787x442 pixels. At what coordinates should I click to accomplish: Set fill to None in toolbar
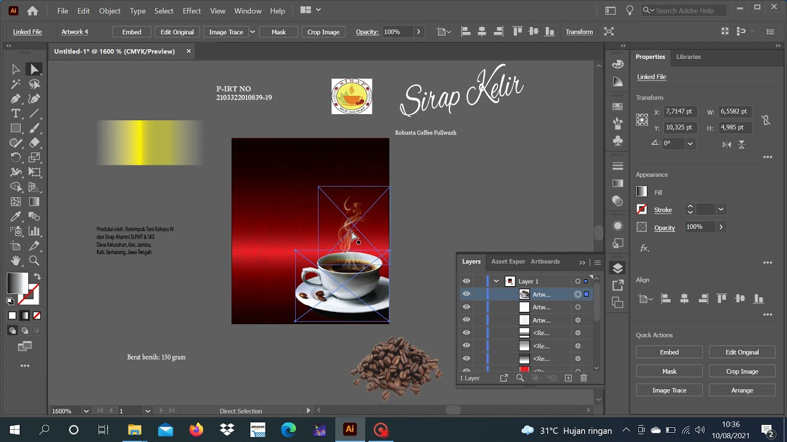[x=37, y=316]
